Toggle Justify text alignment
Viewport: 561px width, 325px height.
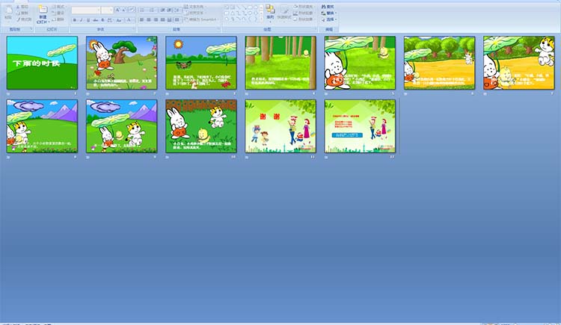162,20
